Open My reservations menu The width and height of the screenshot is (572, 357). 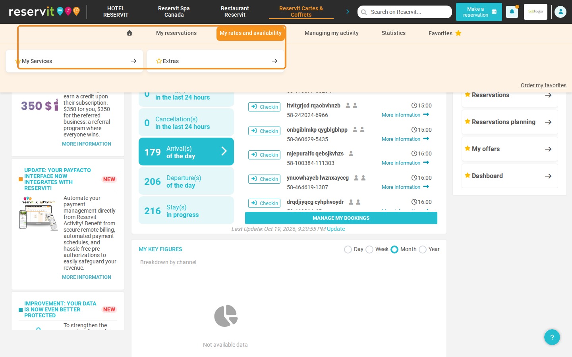coord(176,33)
